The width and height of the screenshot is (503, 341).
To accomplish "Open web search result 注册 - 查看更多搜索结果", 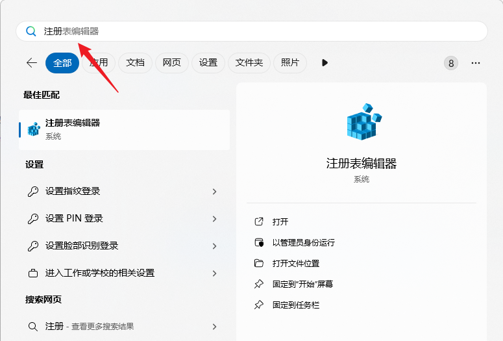I will pos(124,327).
